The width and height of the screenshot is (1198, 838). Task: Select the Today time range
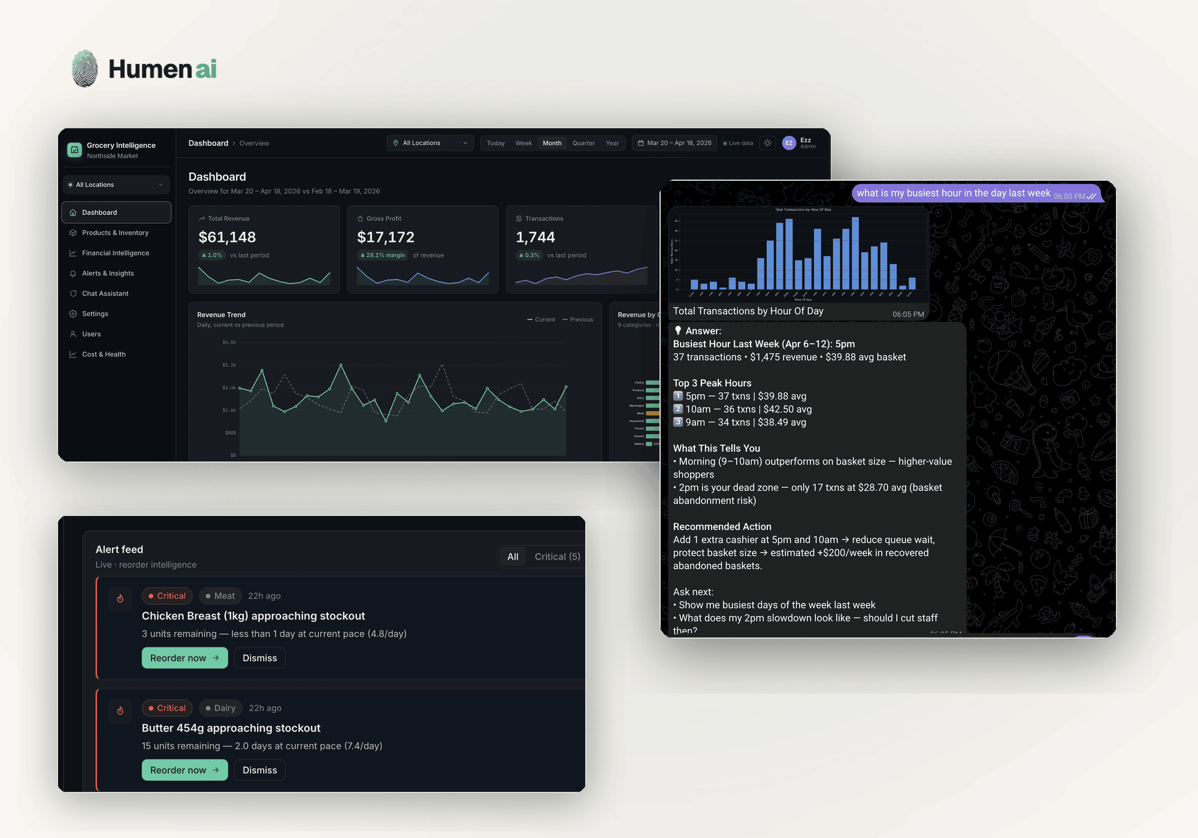[495, 143]
